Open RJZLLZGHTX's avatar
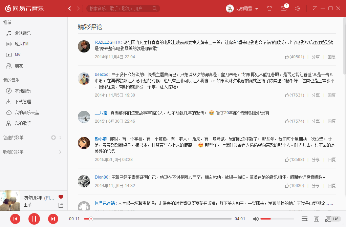 tap(84, 46)
